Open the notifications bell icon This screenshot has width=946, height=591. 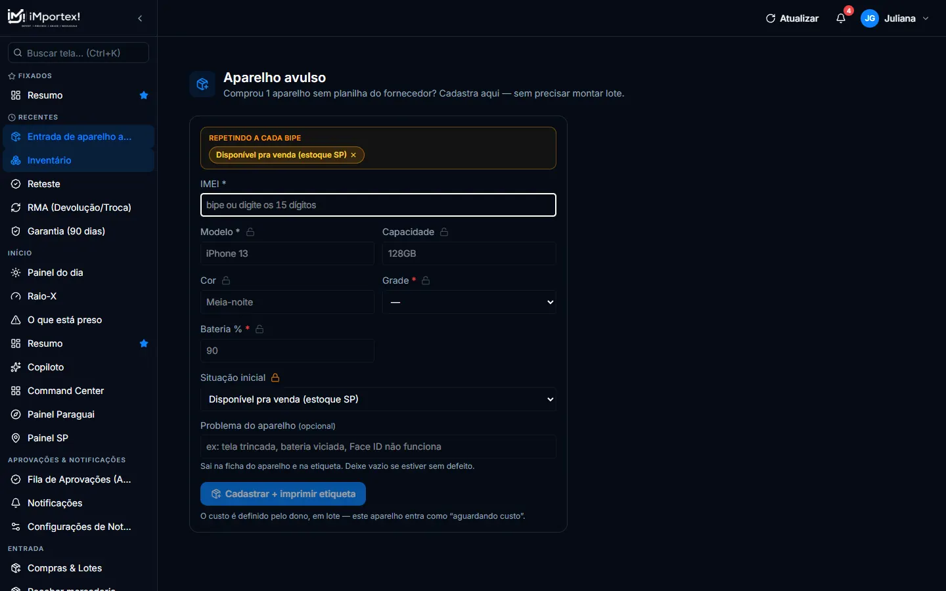tap(841, 18)
